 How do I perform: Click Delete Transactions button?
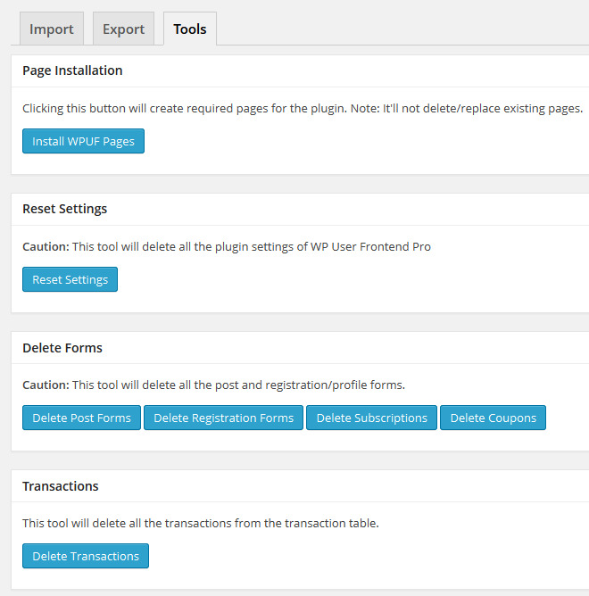coord(86,556)
